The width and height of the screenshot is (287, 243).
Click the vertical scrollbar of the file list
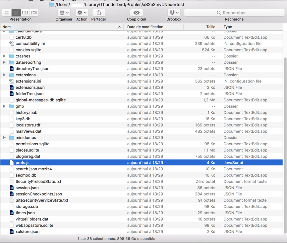pos(285,146)
